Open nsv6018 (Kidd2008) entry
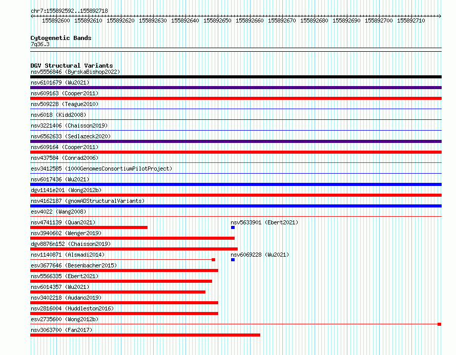This screenshot has height=355, width=456. coord(58,115)
